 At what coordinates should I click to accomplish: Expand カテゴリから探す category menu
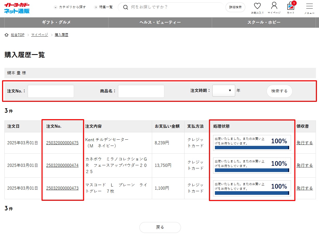[x=70, y=7]
